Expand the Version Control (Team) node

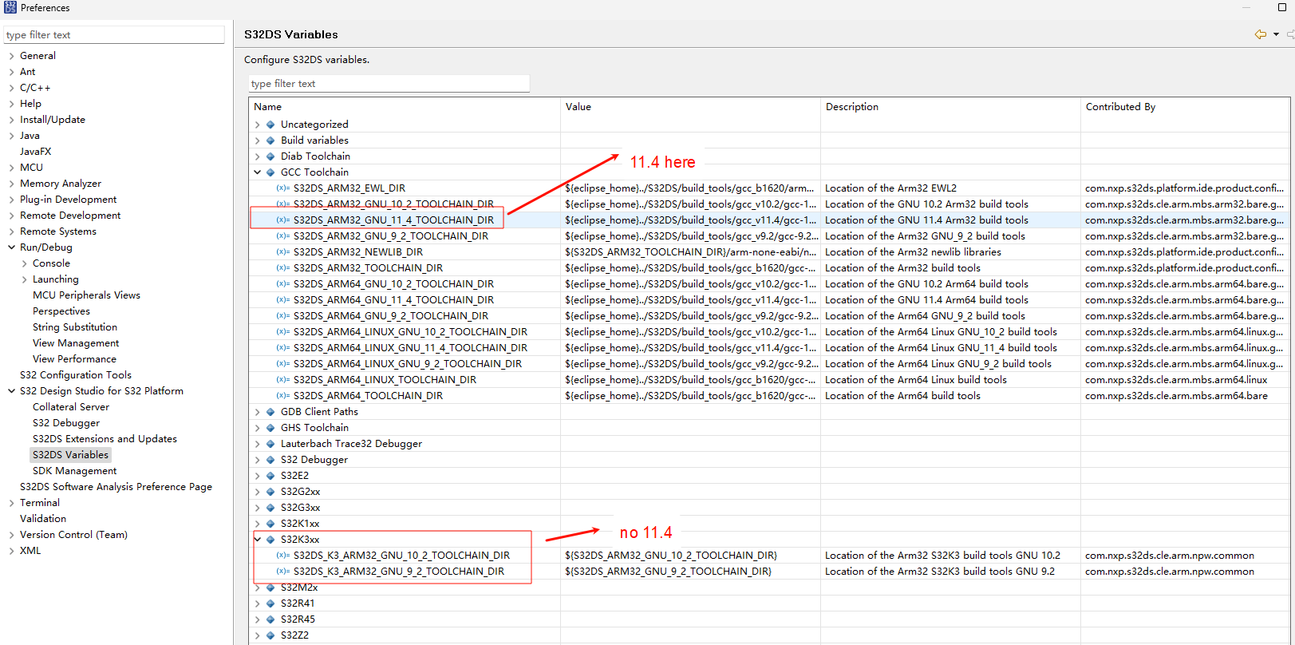pos(11,535)
